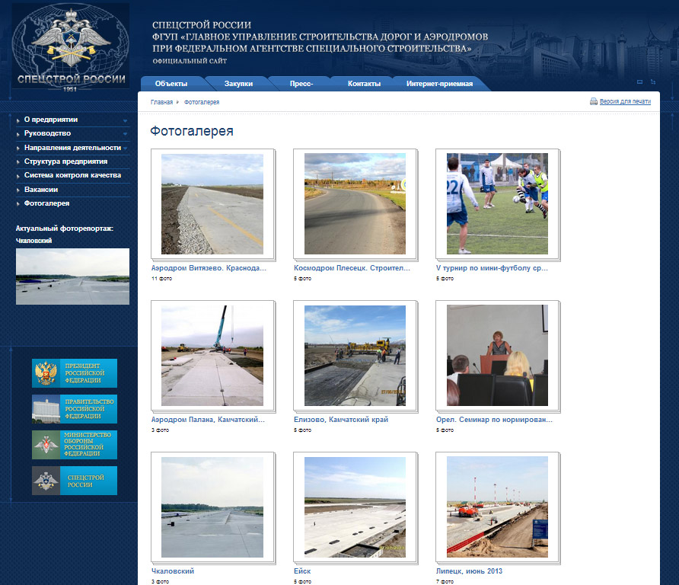Open the Аэродром Витязево album title link

tap(209, 268)
